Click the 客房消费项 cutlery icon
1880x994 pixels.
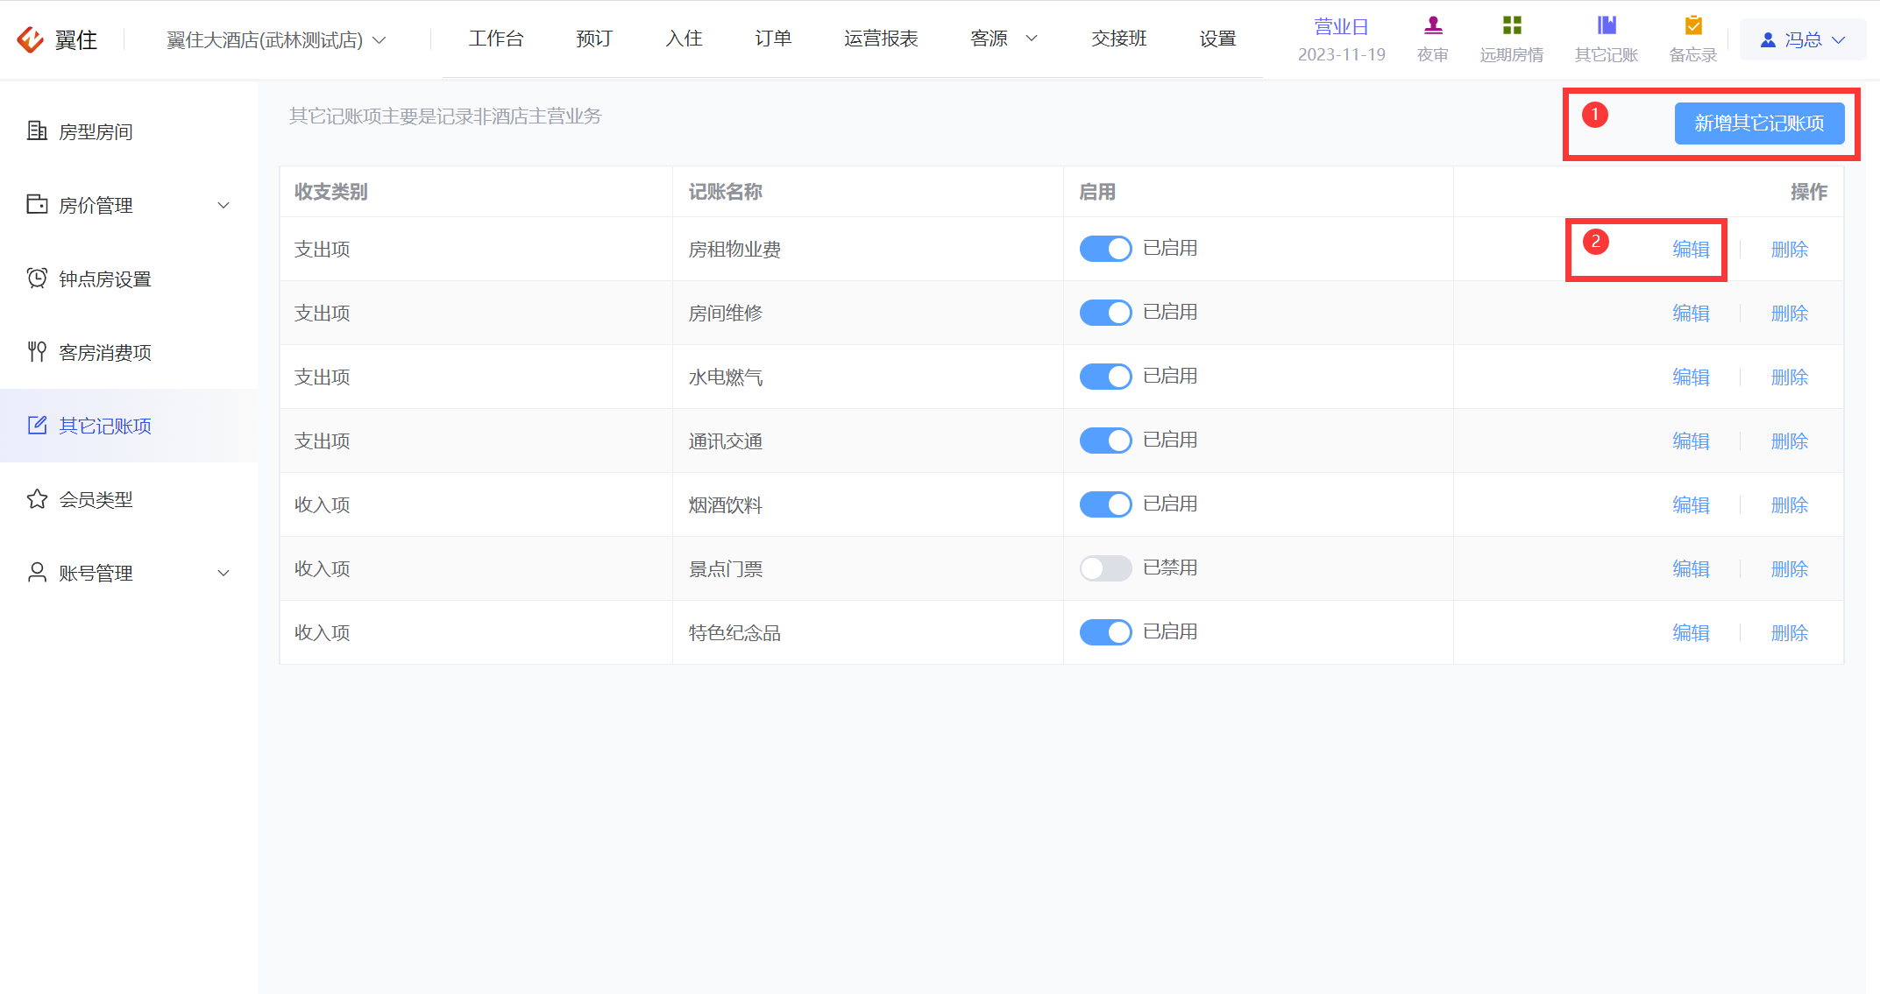(x=37, y=351)
